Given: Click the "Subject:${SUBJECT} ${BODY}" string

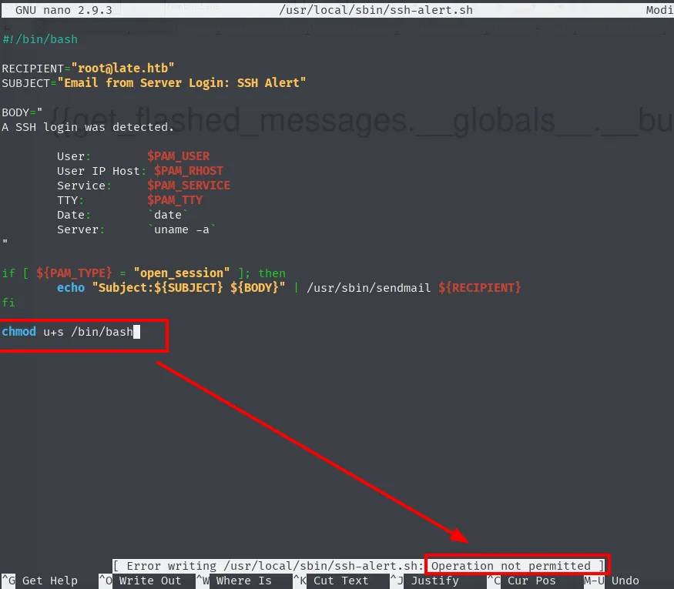Looking at the screenshot, I should click(x=189, y=287).
